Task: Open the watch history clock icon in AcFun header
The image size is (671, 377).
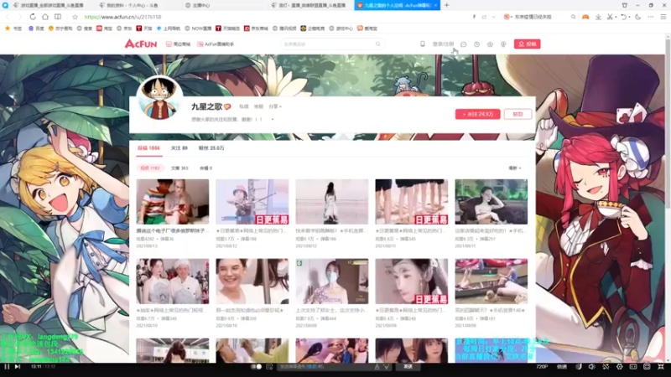Action: click(x=476, y=44)
